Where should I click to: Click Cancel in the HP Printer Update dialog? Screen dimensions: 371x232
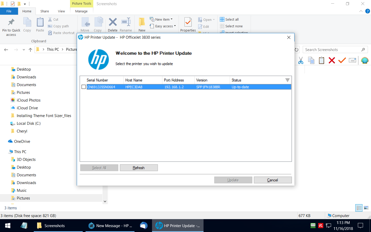(x=273, y=180)
